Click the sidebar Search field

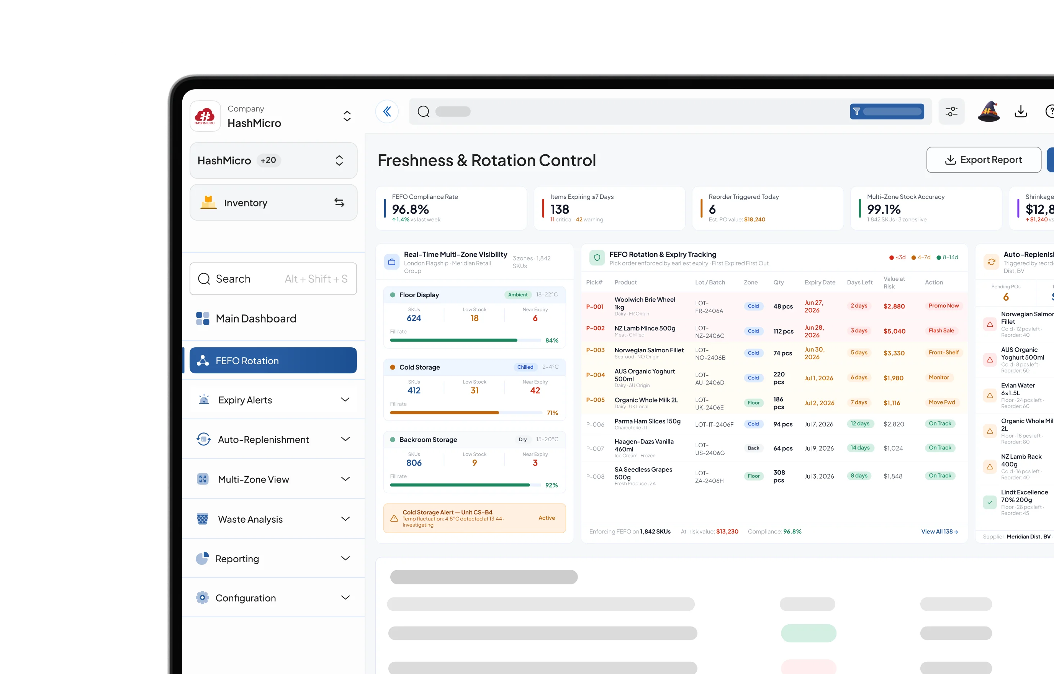[x=273, y=279]
